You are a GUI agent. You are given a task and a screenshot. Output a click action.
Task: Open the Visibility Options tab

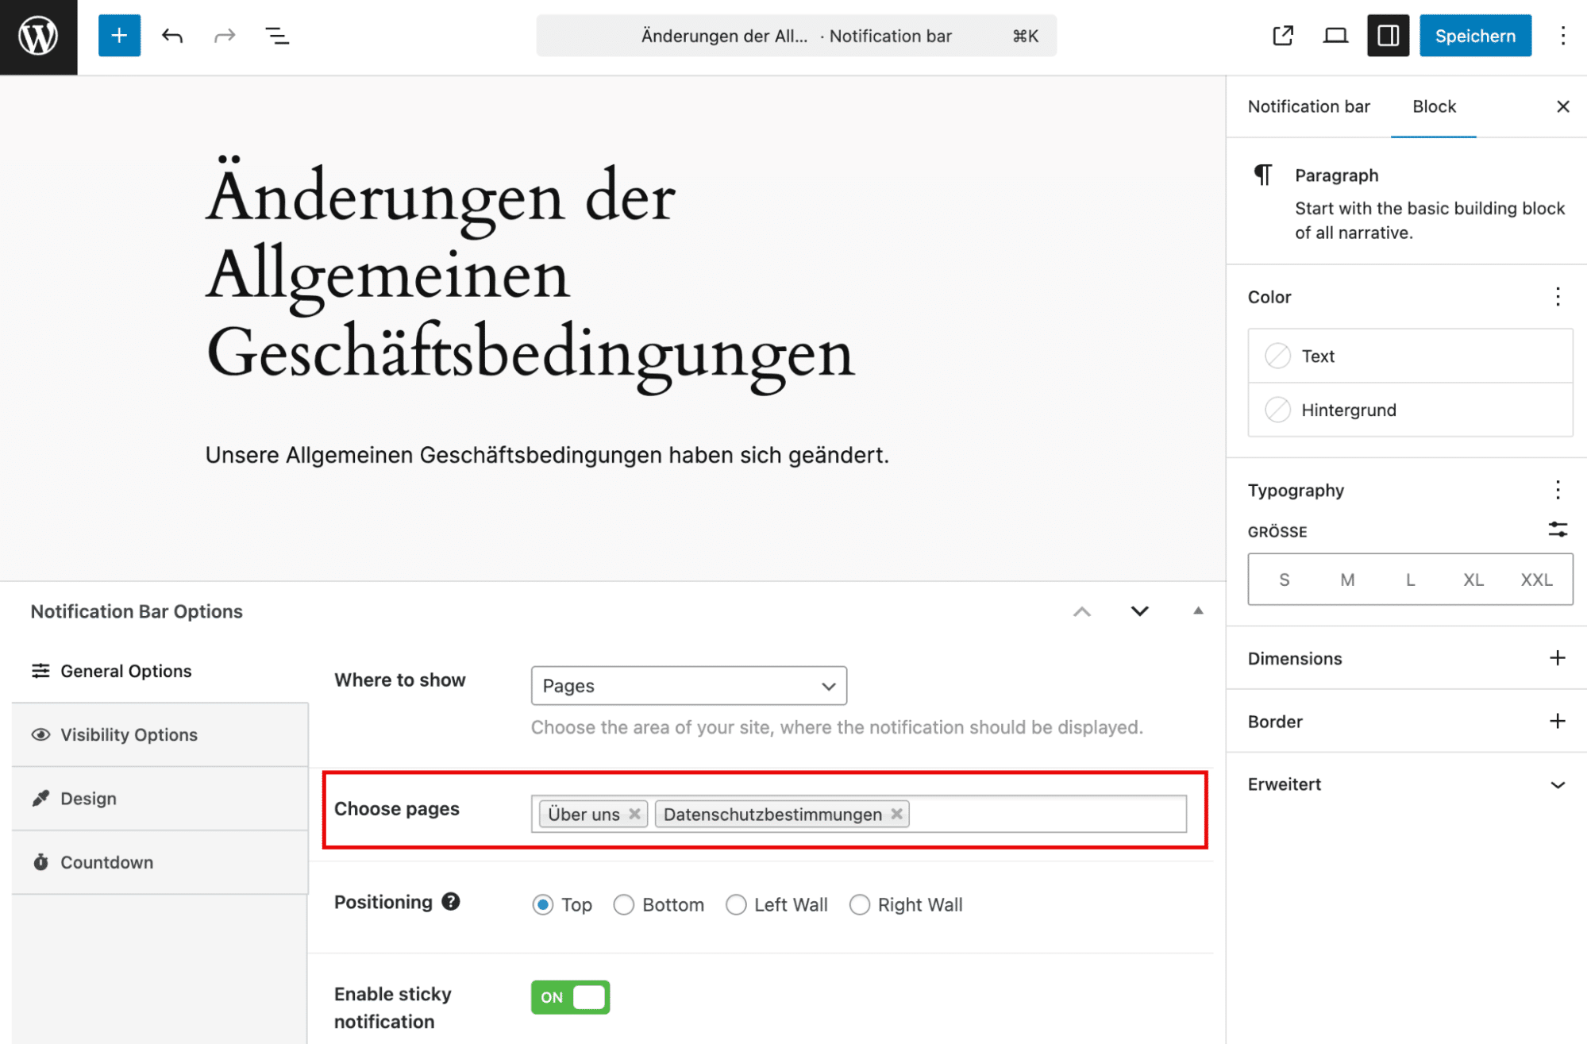pyautogui.click(x=129, y=734)
